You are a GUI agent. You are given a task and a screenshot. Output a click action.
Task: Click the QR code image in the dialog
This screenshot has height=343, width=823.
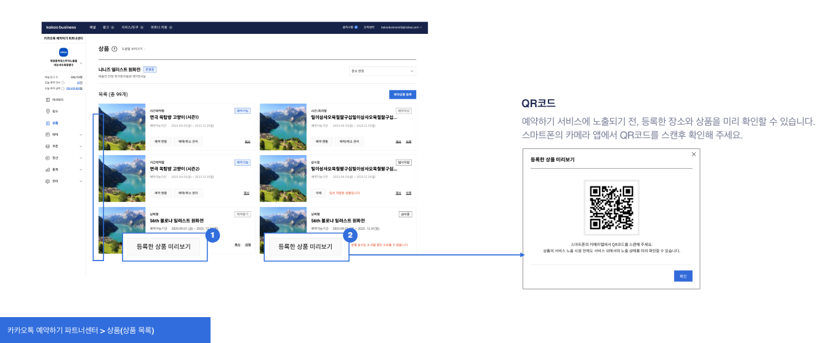click(611, 208)
